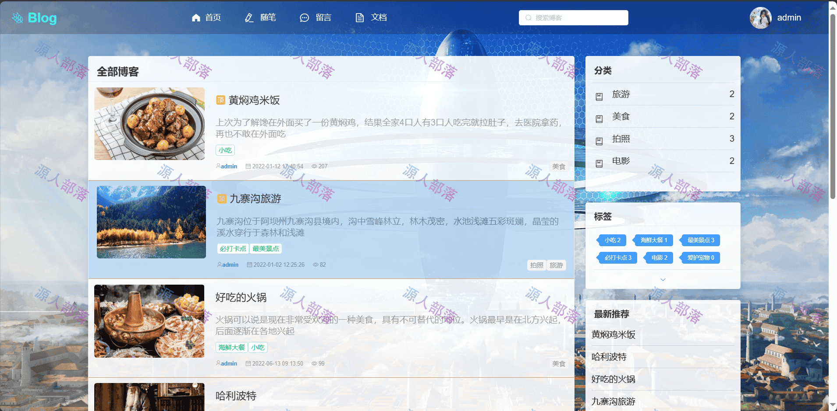Open the admin avatar picture

[761, 18]
